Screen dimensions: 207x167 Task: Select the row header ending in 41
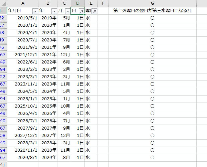click(3, 164)
